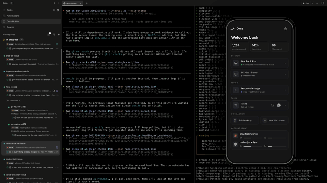327x183 pixels.
Task: Click the terminal icon on the feat/mobile-page card
Action: point(236,90)
